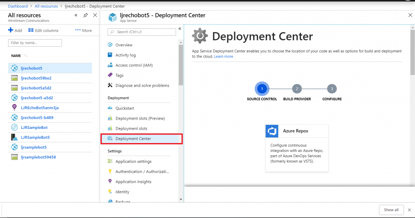Collapse the All resources panel chevrons

click(x=76, y=15)
